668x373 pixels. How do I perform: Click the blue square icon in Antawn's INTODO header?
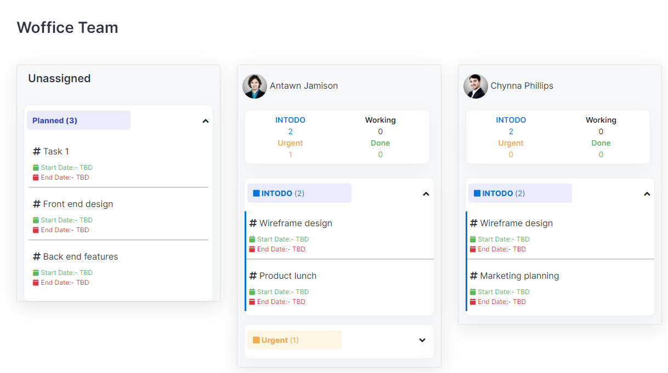(257, 193)
